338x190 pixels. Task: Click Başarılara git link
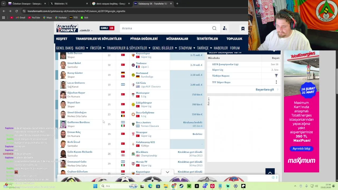coord(265,89)
